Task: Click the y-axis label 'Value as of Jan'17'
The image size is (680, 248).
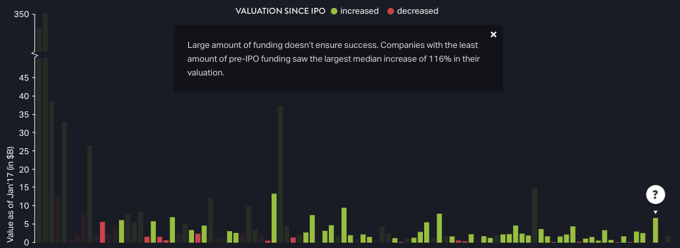Action: click(11, 194)
